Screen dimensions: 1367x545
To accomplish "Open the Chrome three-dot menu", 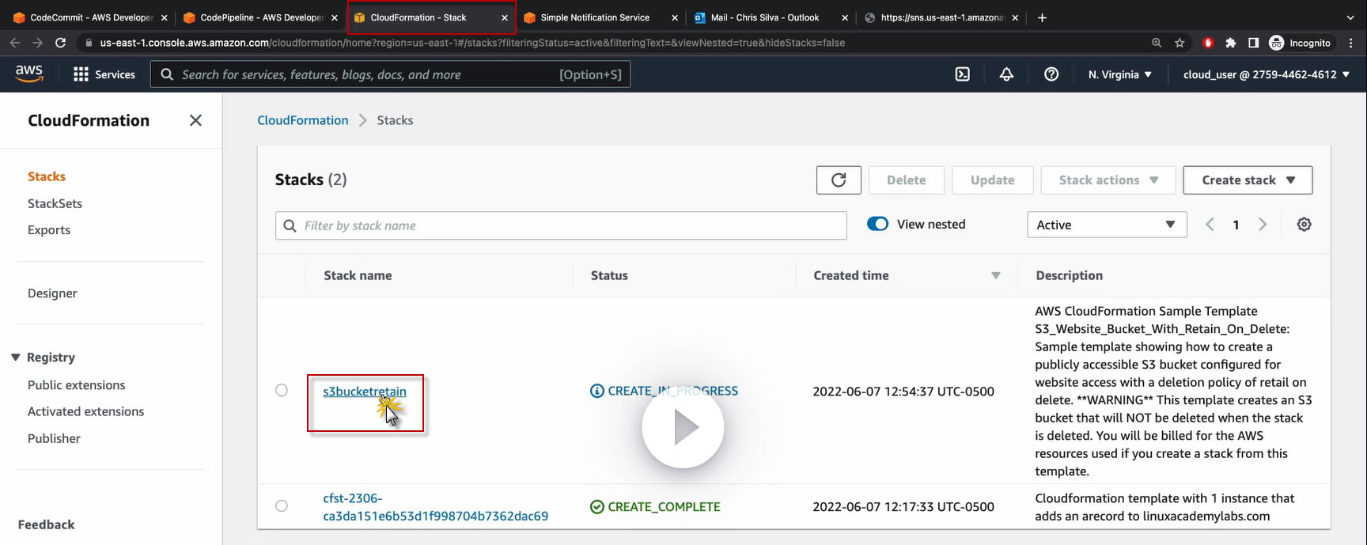I will (x=1351, y=43).
